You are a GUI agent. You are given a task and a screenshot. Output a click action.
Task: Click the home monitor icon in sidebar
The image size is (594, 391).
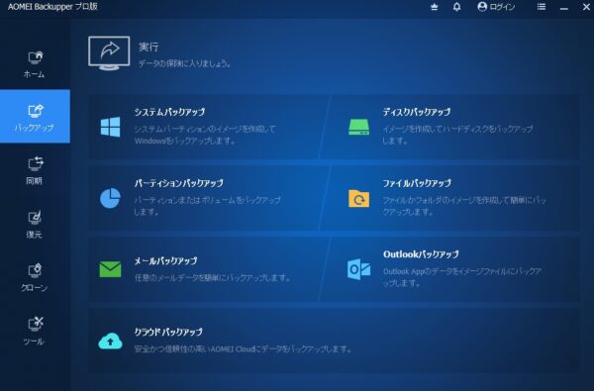[36, 57]
